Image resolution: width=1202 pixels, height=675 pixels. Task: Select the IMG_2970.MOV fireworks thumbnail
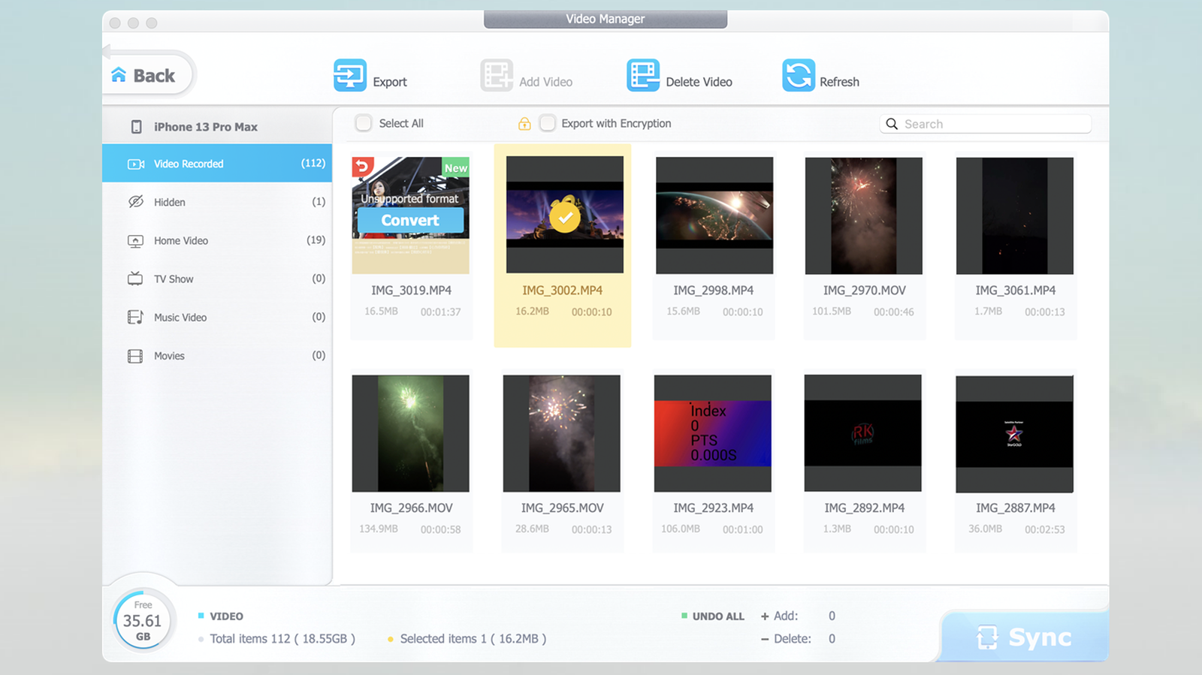[x=864, y=215]
